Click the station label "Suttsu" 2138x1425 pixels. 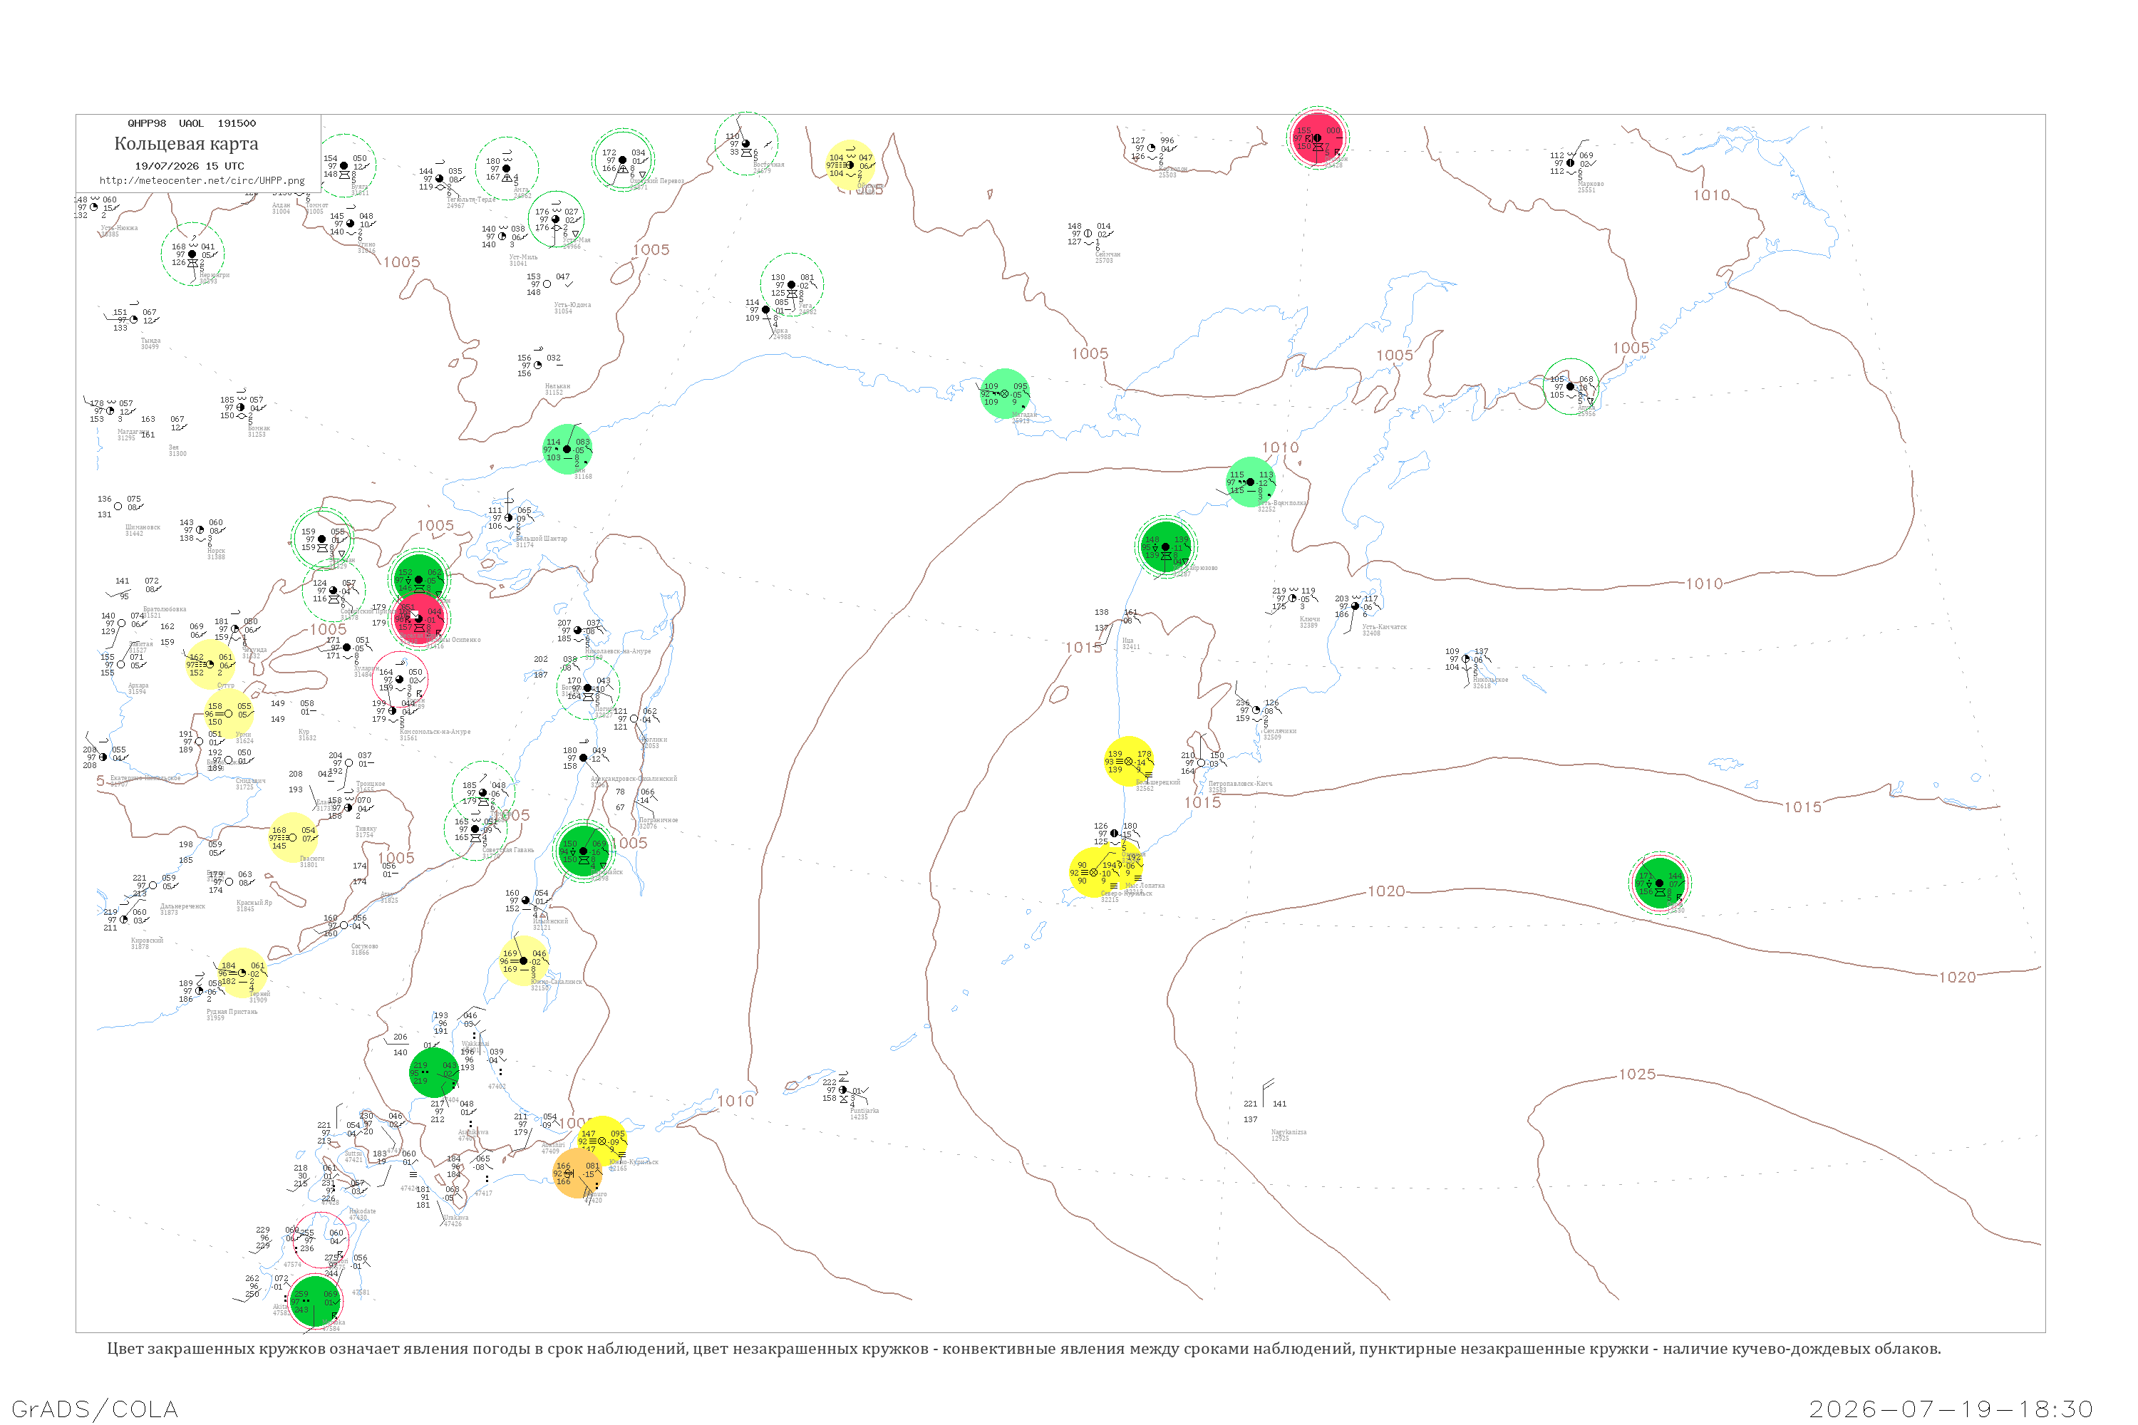(x=353, y=1154)
